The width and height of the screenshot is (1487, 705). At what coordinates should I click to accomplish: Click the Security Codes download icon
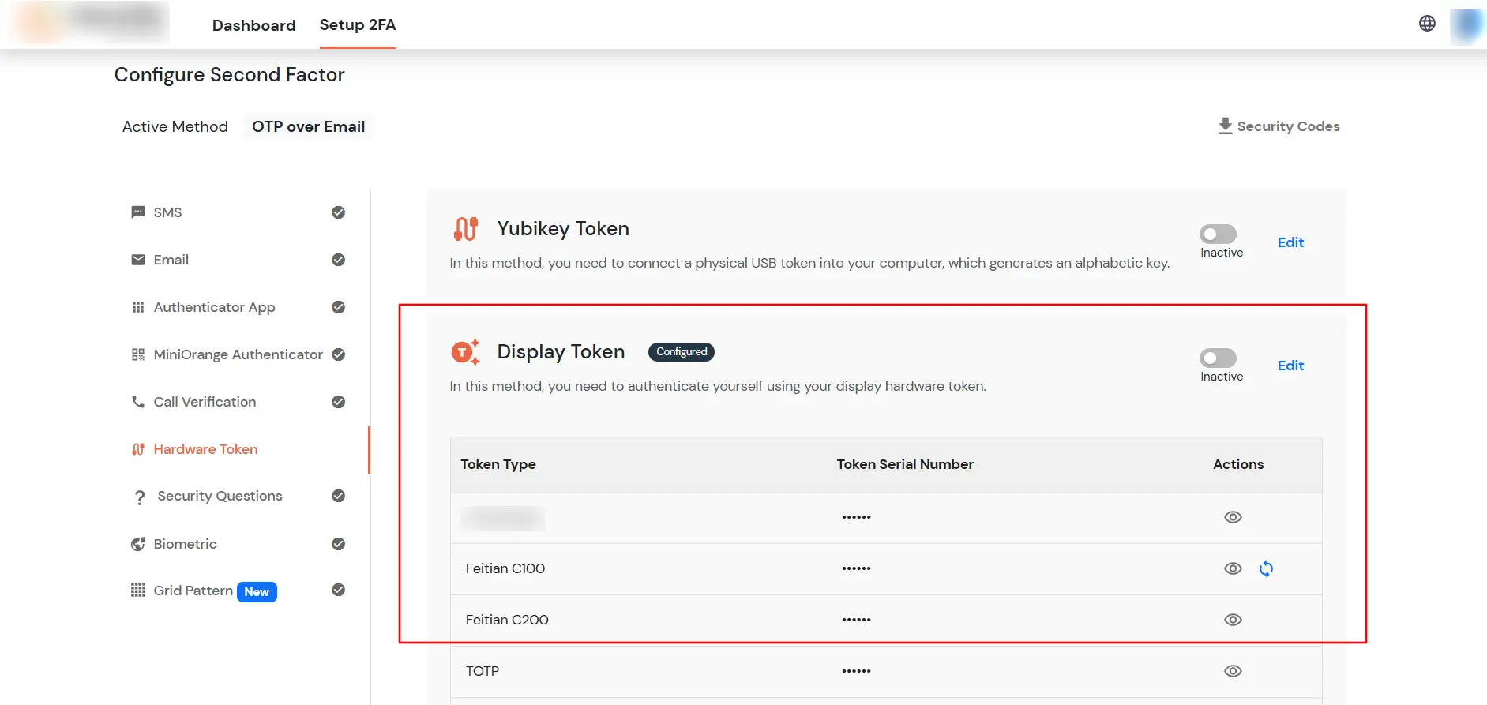point(1225,126)
